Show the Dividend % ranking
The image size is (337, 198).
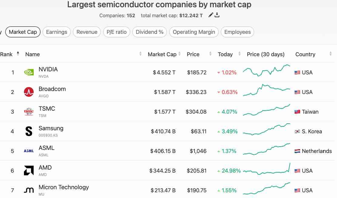(149, 32)
